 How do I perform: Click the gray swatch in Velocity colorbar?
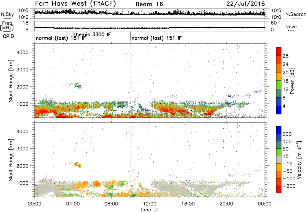[279, 160]
